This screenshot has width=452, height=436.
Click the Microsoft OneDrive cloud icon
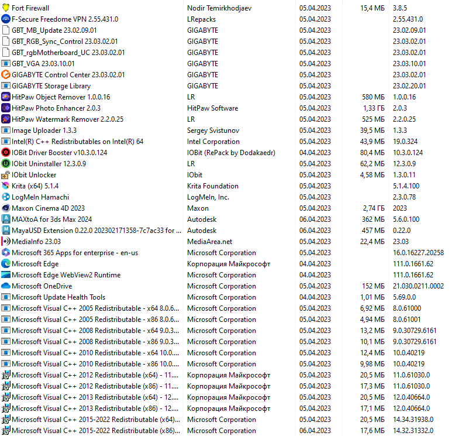[6, 286]
